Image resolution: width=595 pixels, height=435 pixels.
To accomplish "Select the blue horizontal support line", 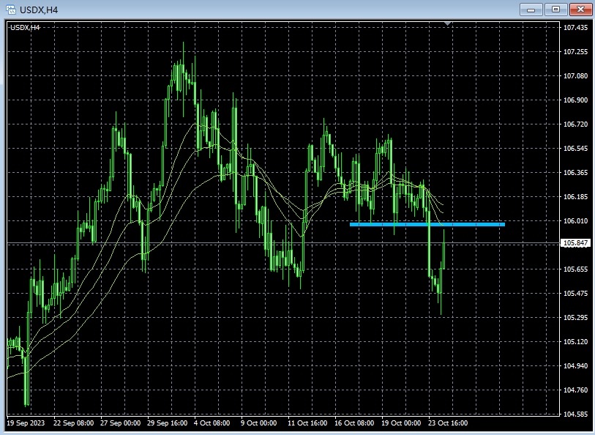I will 427,224.
